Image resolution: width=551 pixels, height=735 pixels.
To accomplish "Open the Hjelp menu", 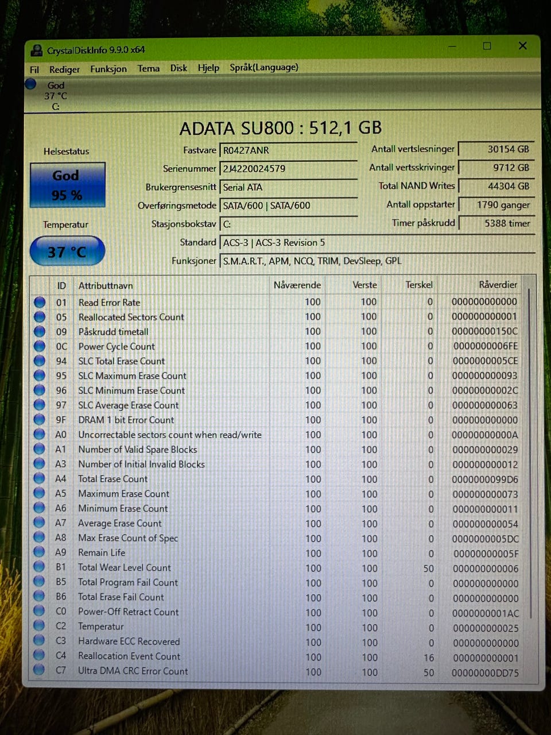I will point(208,68).
